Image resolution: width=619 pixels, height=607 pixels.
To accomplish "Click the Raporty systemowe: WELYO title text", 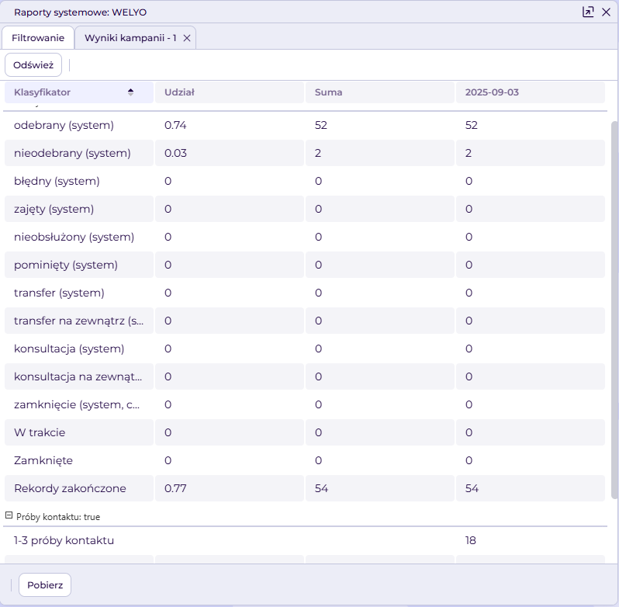I will coord(80,12).
